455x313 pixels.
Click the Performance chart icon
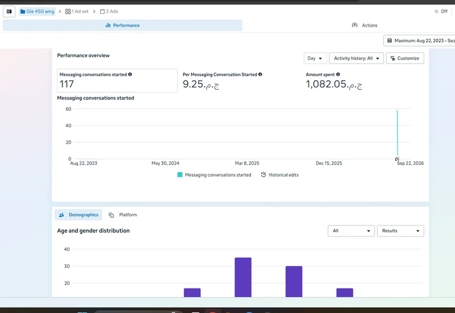pyautogui.click(x=108, y=26)
